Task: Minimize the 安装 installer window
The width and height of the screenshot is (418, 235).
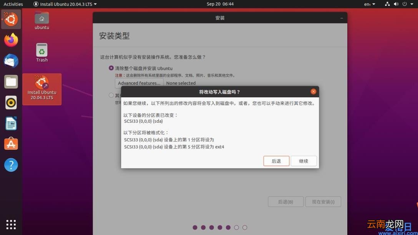Action: (342, 18)
